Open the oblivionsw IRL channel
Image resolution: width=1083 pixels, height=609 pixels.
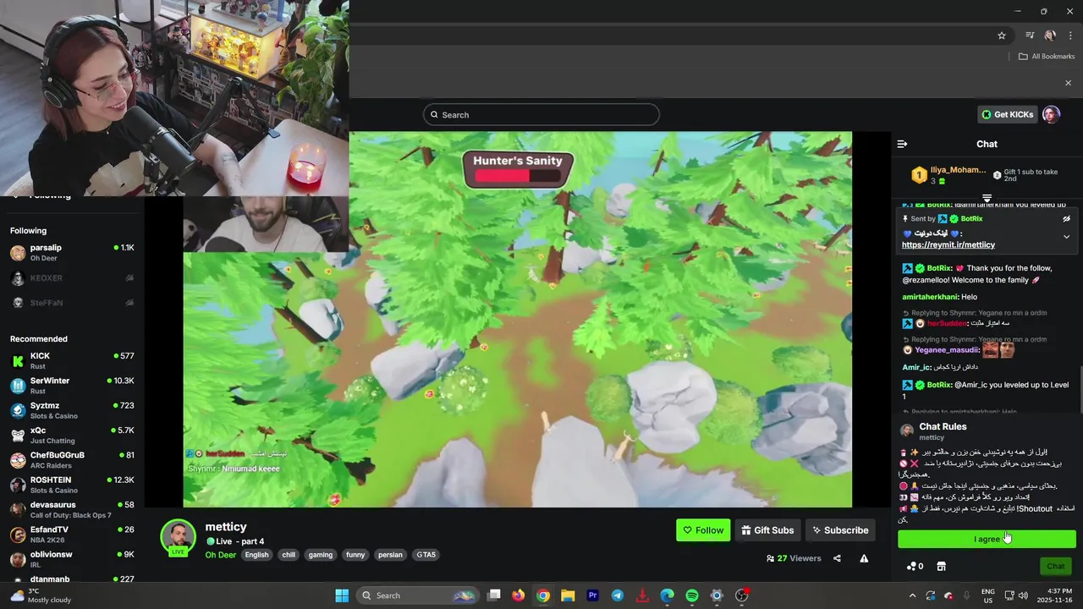coord(72,559)
